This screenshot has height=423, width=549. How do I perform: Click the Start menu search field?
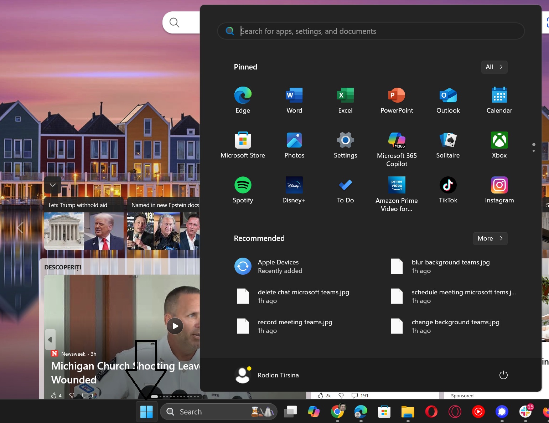pos(371,31)
